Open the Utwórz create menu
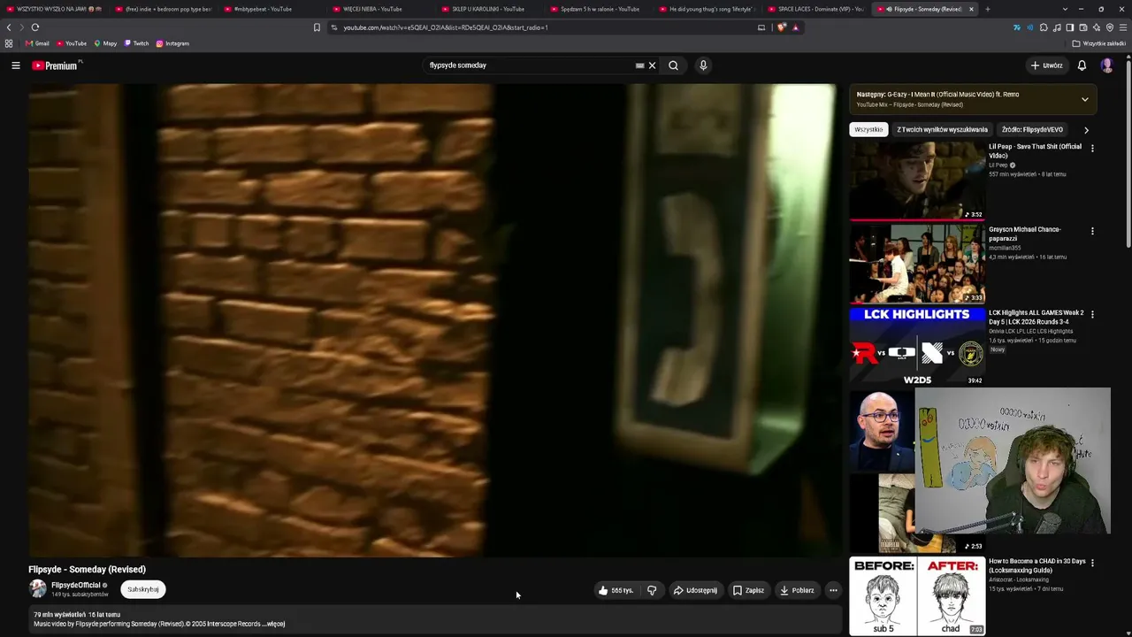This screenshot has height=637, width=1132. [1046, 65]
